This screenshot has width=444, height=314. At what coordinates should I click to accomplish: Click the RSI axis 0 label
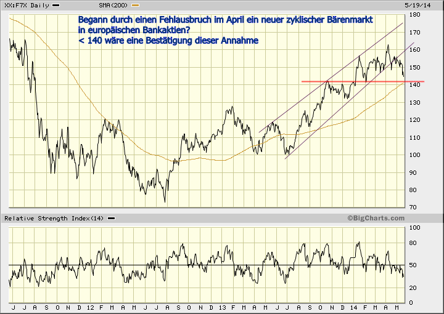[411, 303]
